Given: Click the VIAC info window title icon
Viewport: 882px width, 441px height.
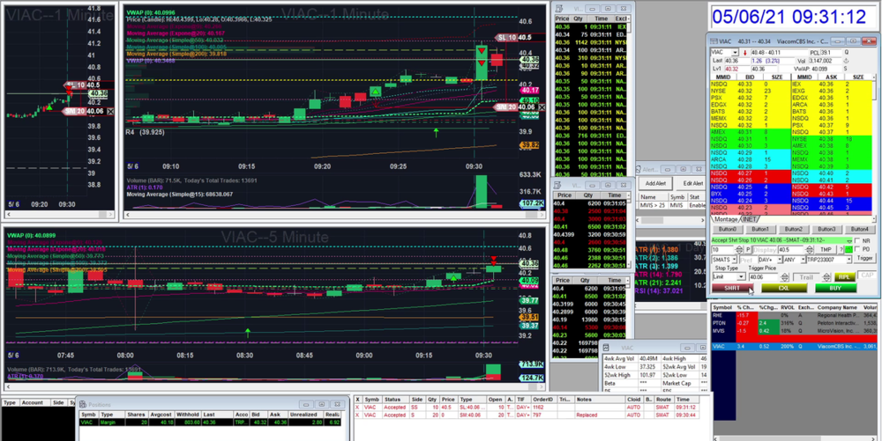Looking at the screenshot, I should 606,348.
